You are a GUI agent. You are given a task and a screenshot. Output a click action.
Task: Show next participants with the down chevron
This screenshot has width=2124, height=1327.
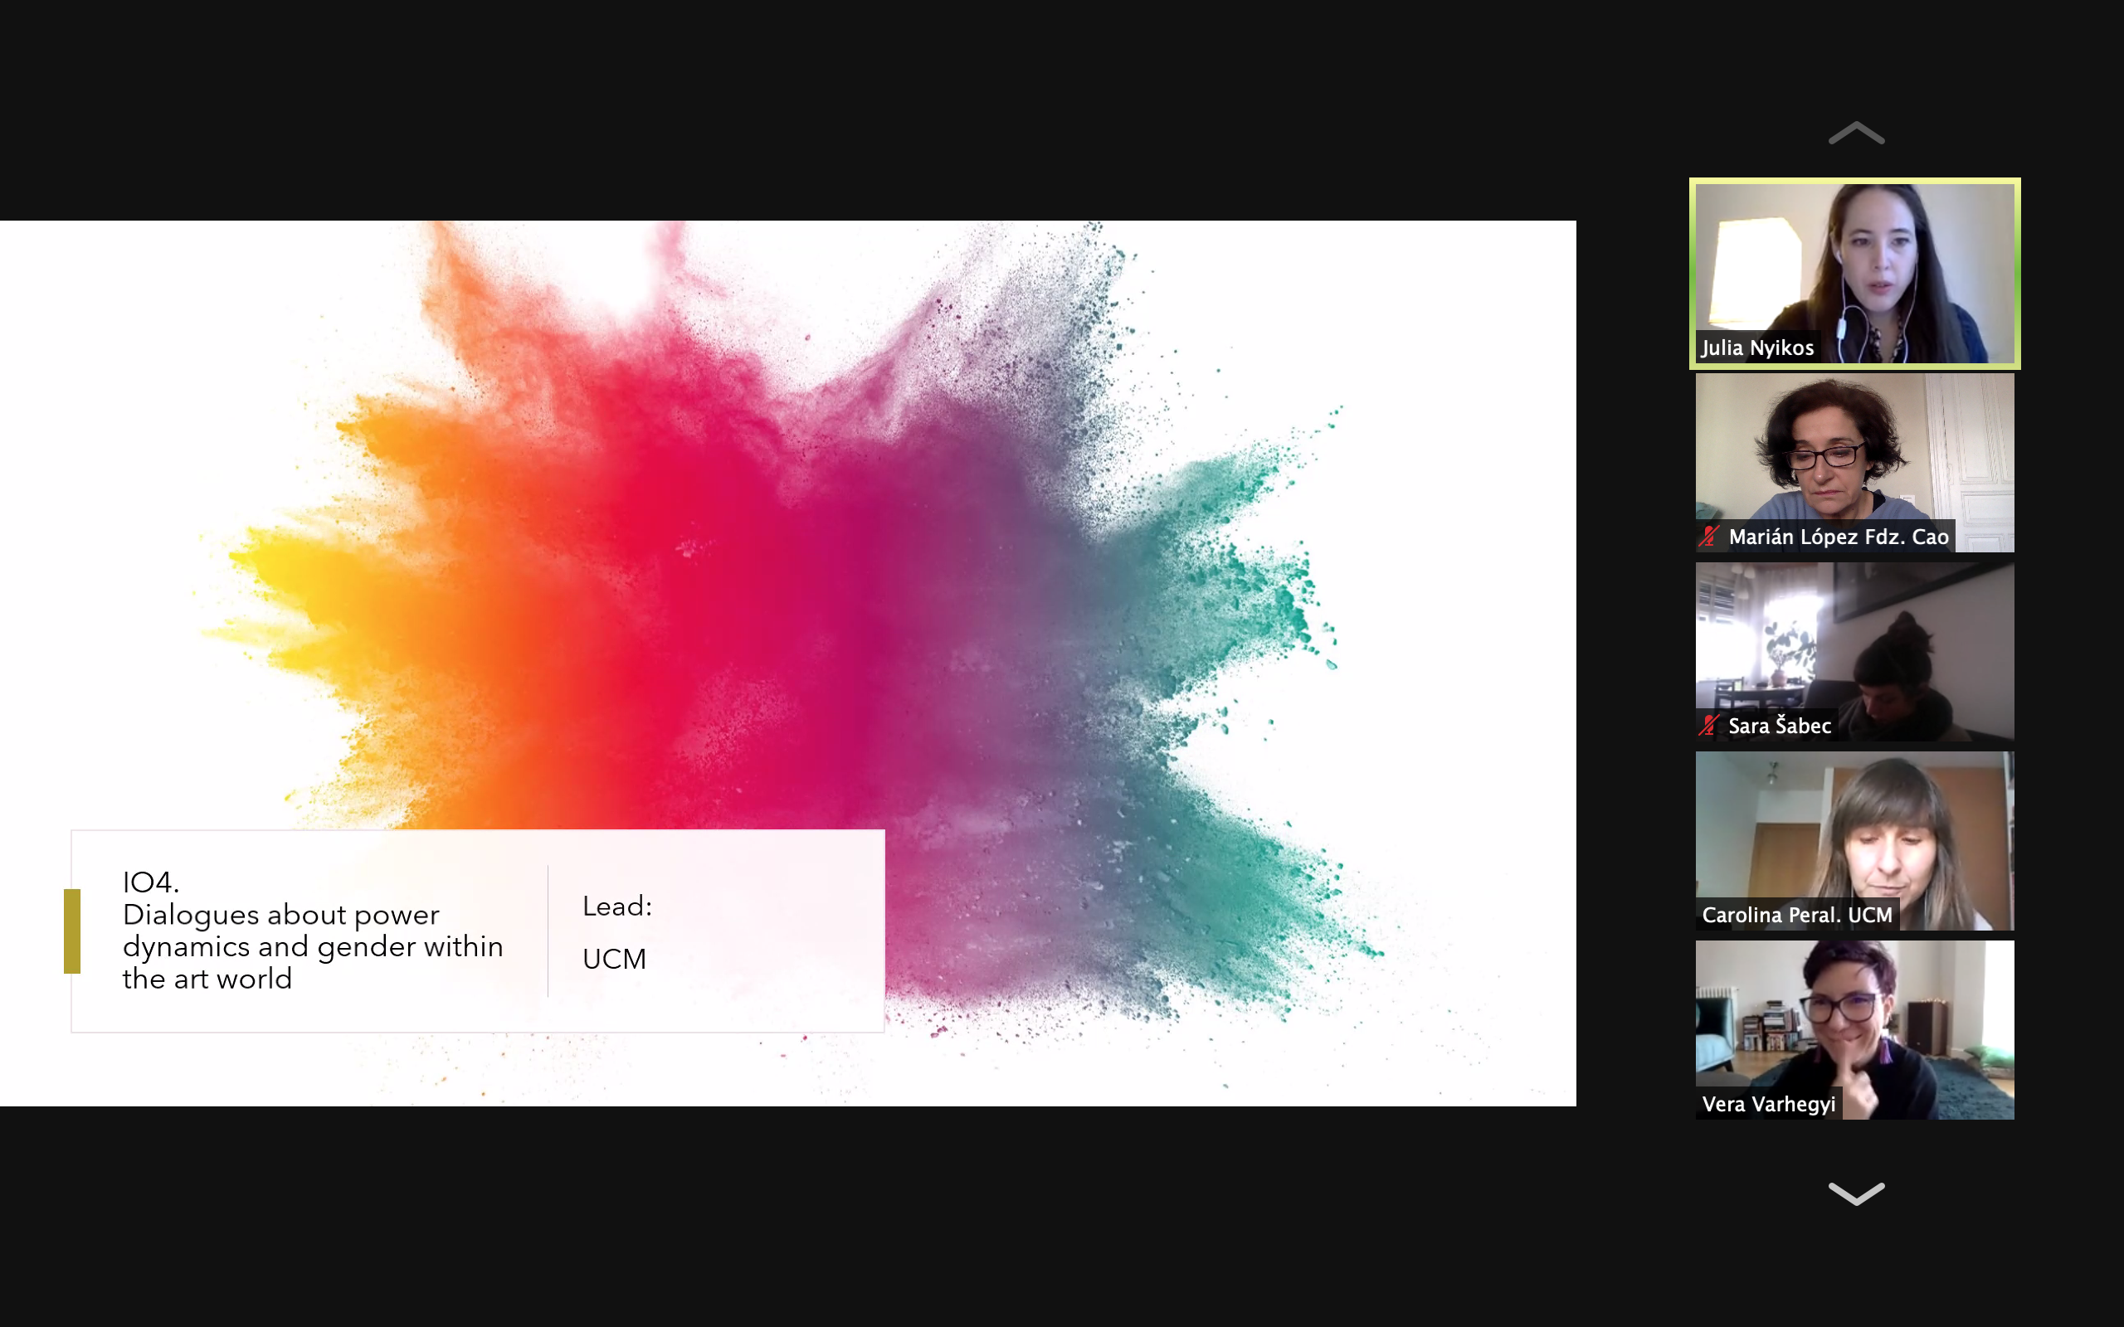[x=1855, y=1193]
